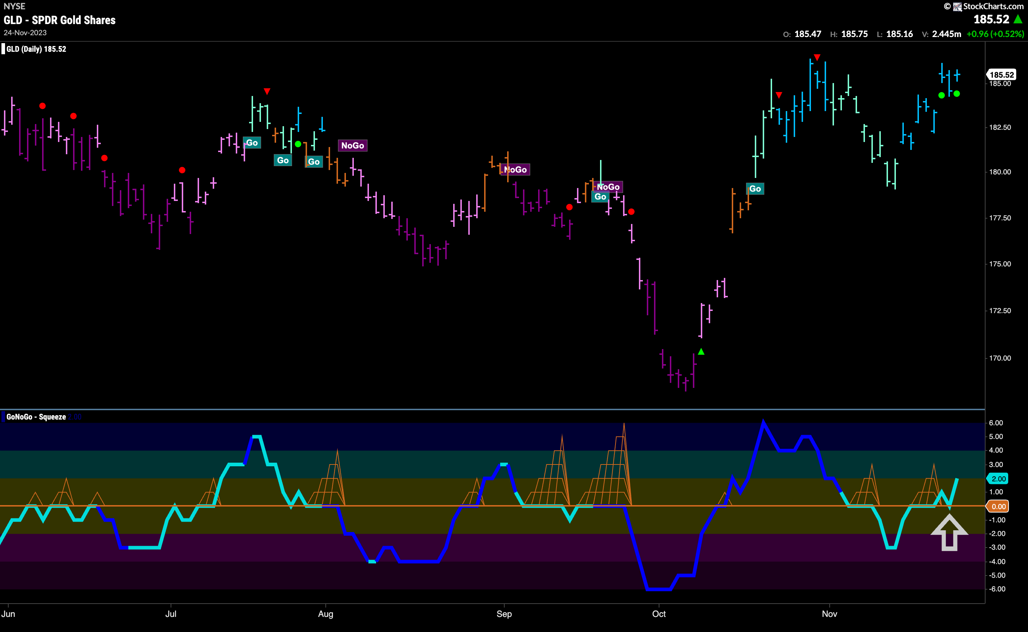The image size is (1028, 632).
Task: Select the Go label closest to the Aug marker
Action: [314, 161]
